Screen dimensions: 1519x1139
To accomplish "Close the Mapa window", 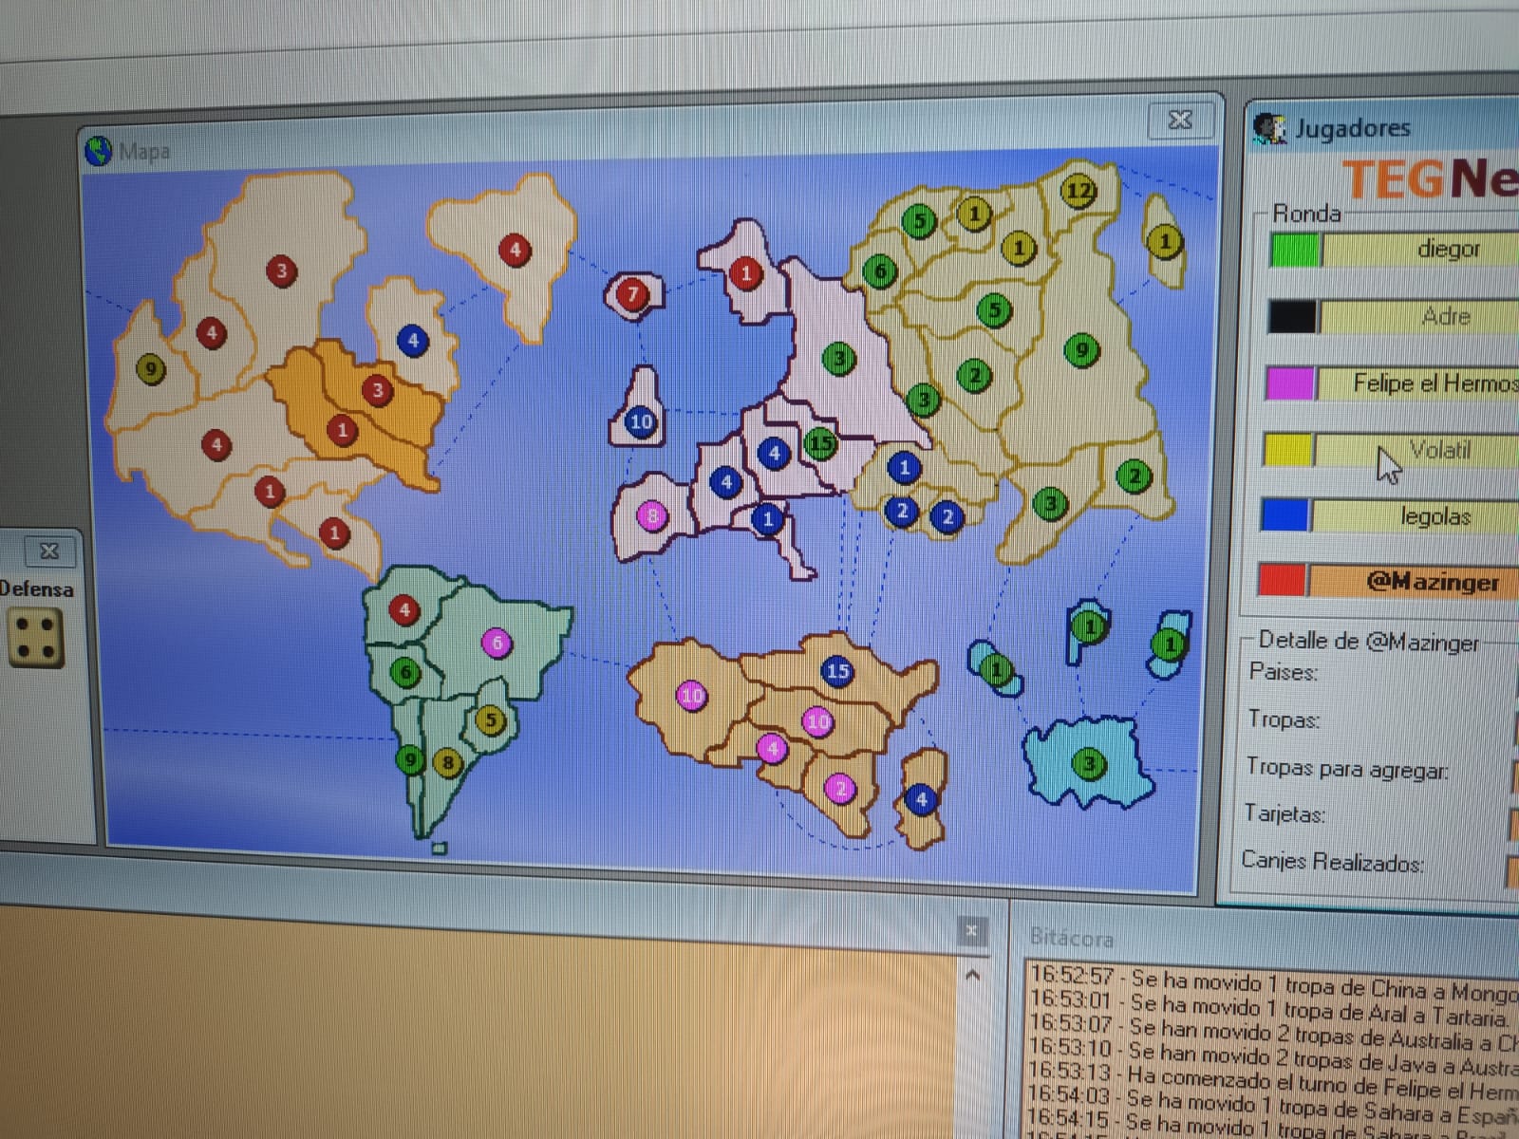I will click(x=1180, y=120).
